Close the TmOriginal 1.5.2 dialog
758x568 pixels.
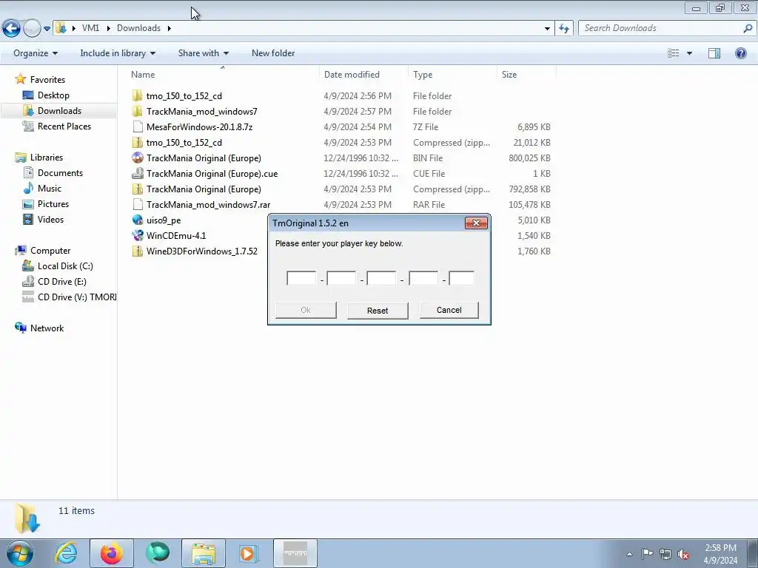476,223
